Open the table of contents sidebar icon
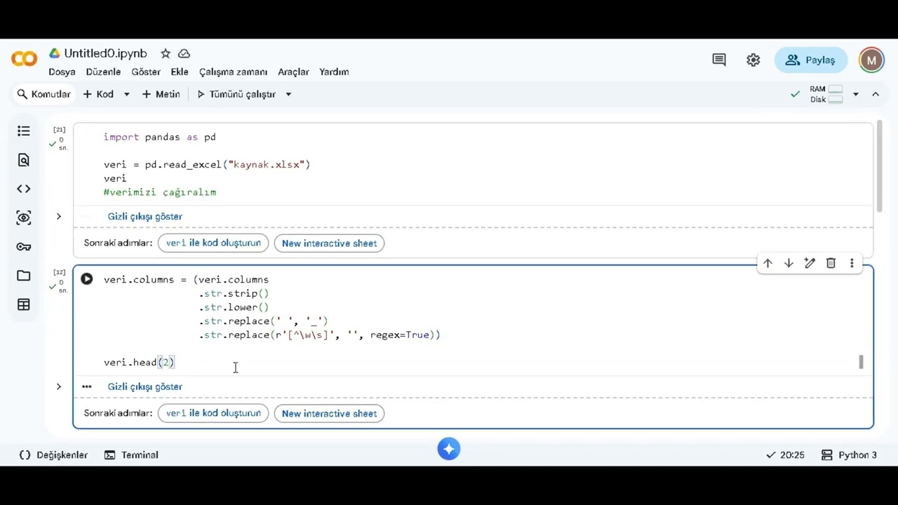This screenshot has width=898, height=505. 24,131
